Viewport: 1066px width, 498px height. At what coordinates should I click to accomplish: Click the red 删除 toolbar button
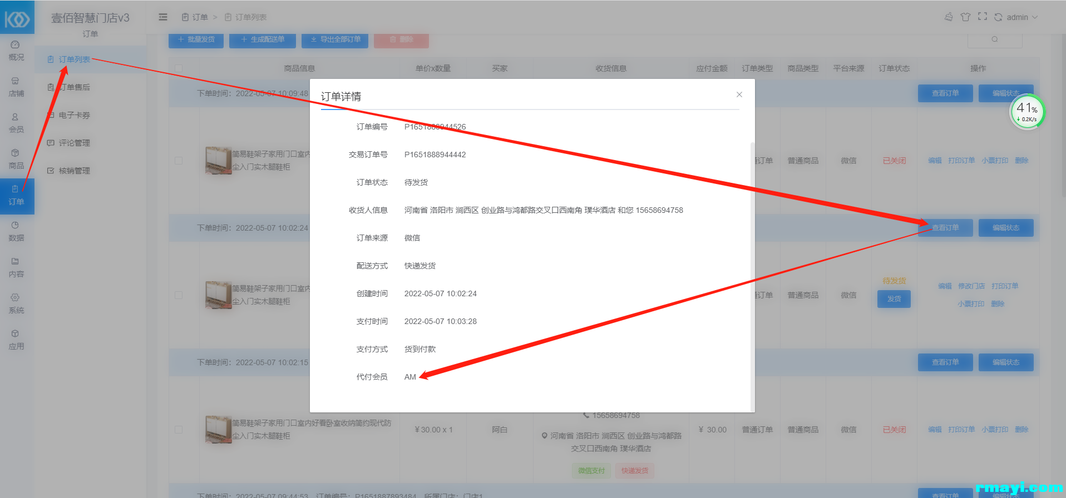(401, 39)
